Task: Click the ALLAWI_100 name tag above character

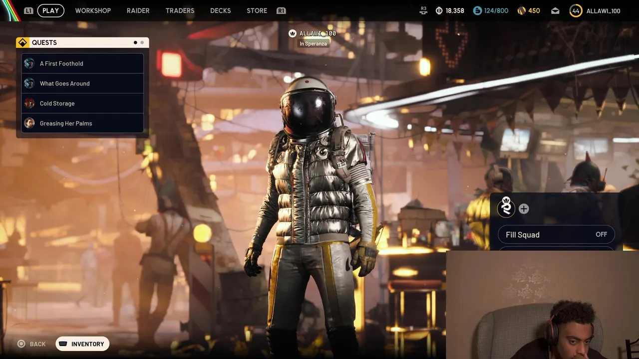Action: click(x=318, y=33)
